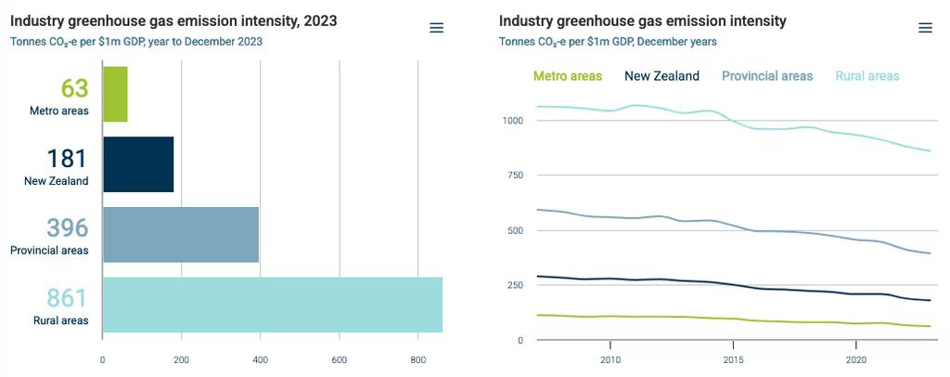The height and width of the screenshot is (377, 950).
Task: Click the New Zealand bar label
Action: tap(57, 181)
